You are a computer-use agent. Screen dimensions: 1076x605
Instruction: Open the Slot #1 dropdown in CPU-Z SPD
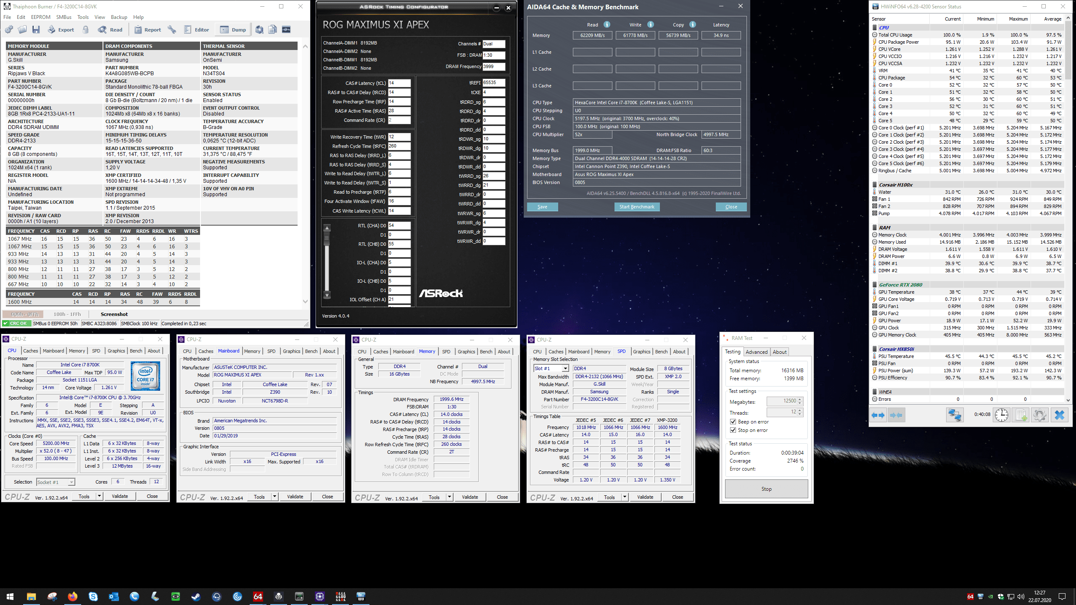tap(565, 368)
